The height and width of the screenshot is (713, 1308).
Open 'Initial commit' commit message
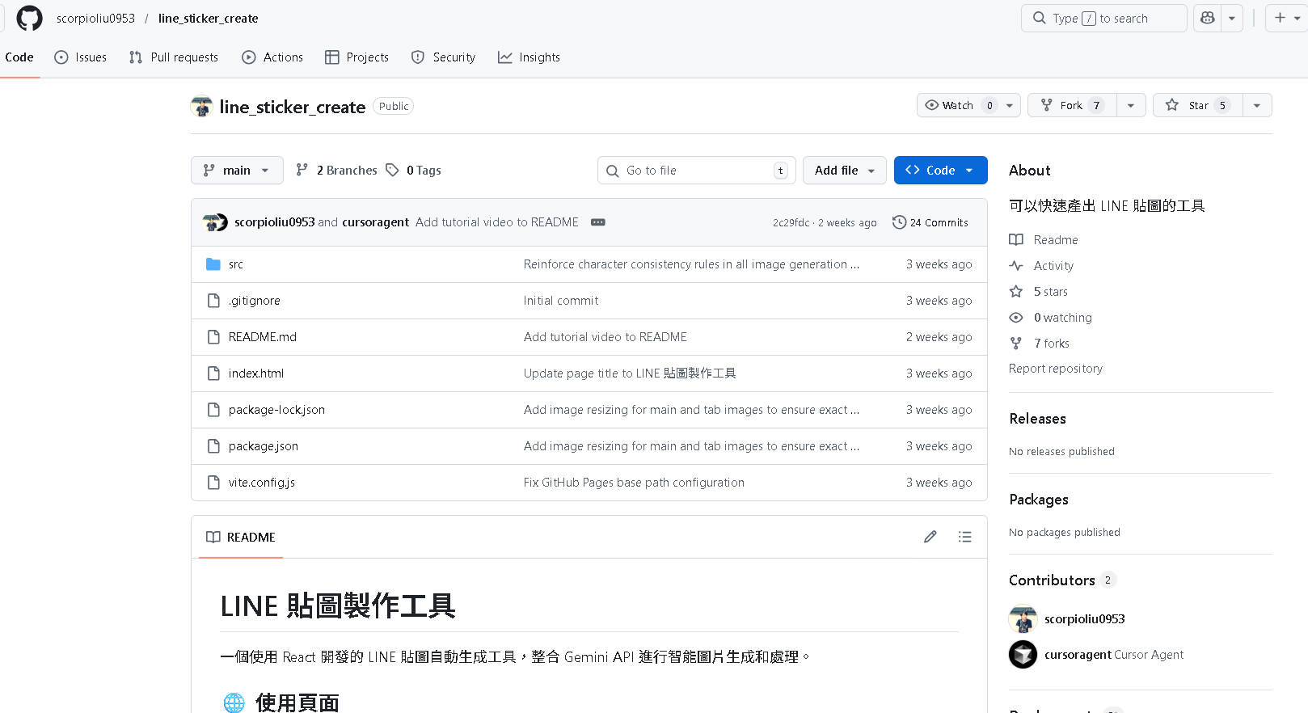561,301
